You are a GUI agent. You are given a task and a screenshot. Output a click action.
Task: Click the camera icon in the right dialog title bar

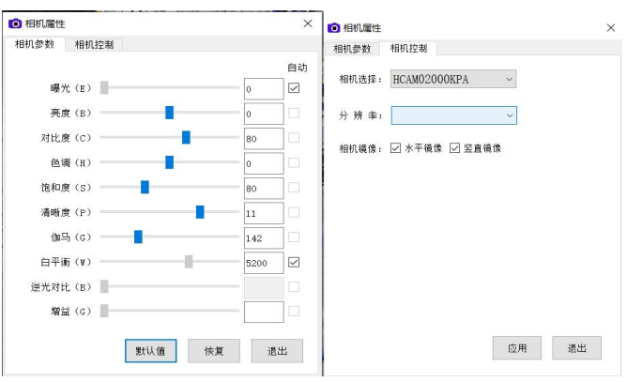pyautogui.click(x=333, y=28)
